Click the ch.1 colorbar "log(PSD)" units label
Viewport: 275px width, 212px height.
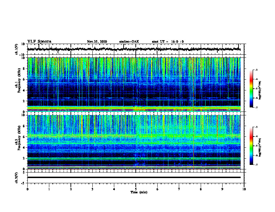(x=260, y=90)
